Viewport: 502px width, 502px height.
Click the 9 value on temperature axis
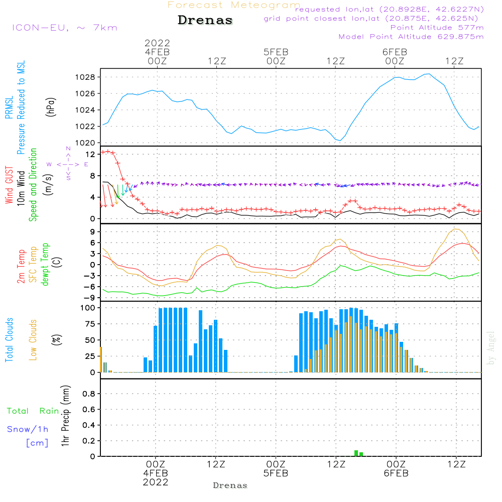[x=93, y=232]
